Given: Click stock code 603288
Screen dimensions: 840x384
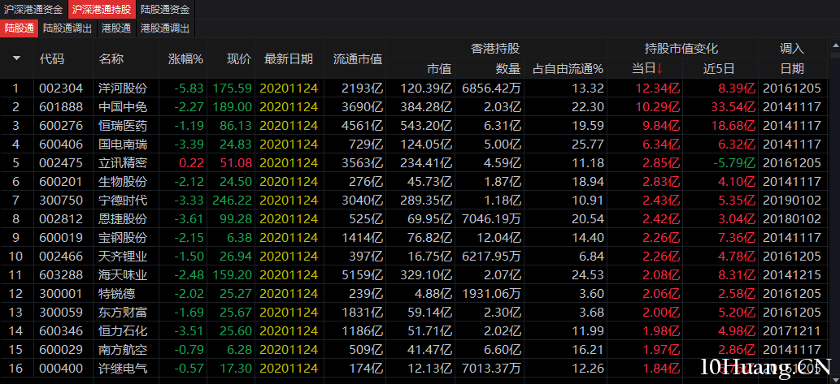Looking at the screenshot, I should (x=61, y=275).
